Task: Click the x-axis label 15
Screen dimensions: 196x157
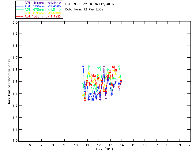Action: [x=133, y=145]
